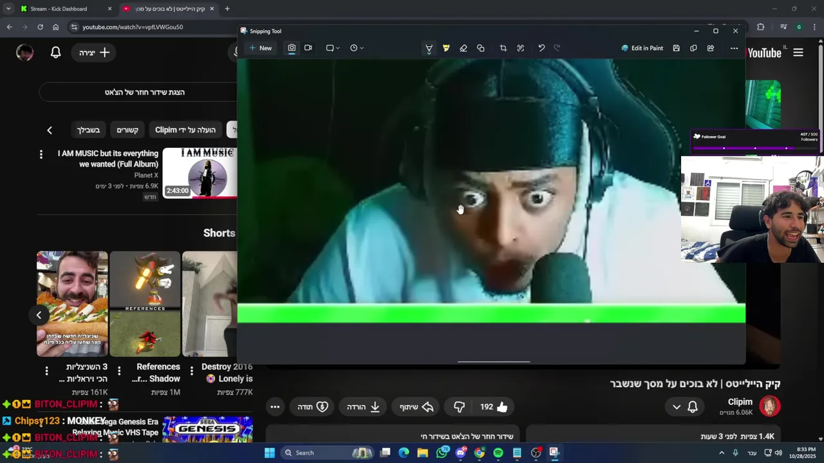This screenshot has width=824, height=463.
Task: Open subscription notification bell dropdown
Action: pyautogui.click(x=685, y=406)
